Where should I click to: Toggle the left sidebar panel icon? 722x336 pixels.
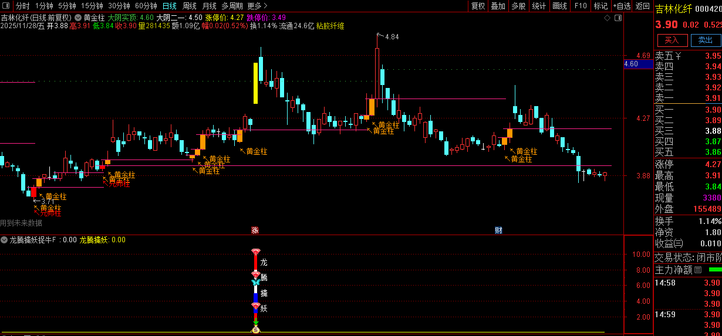[x=6, y=6]
